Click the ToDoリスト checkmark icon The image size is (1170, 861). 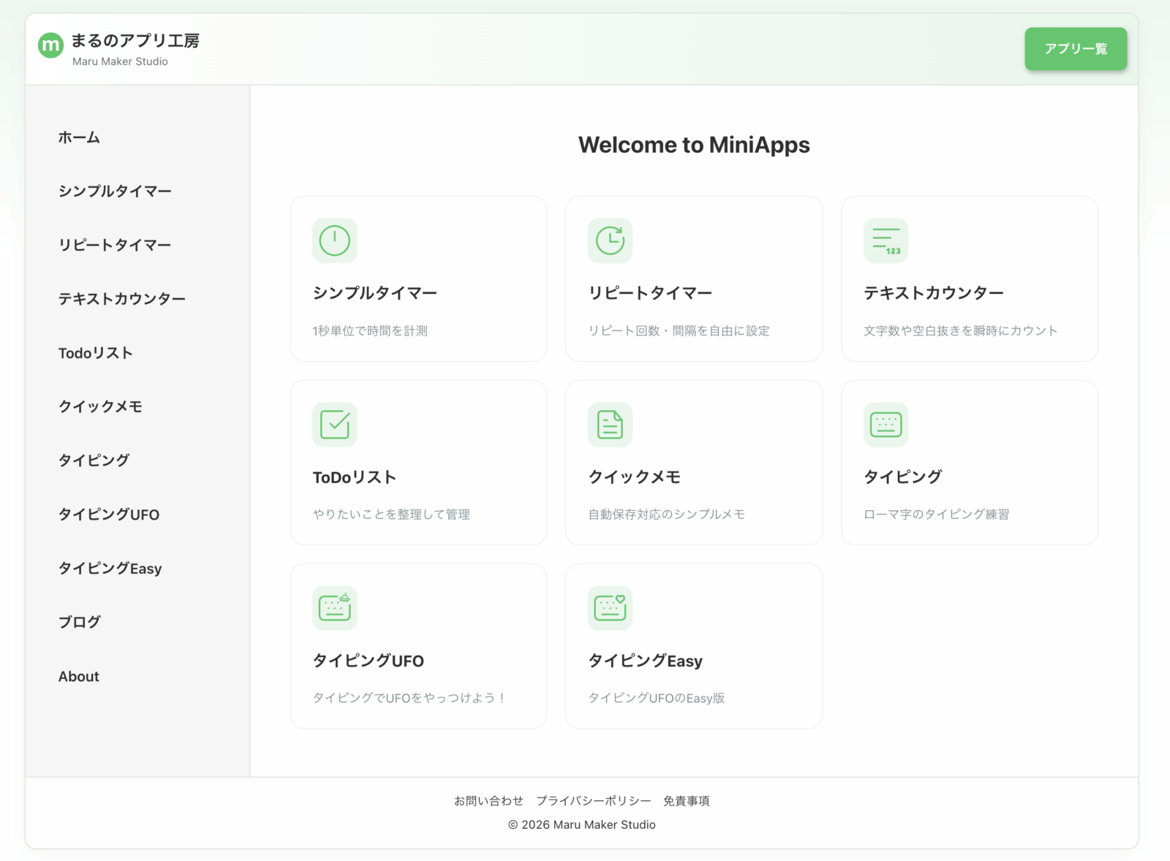coord(335,425)
